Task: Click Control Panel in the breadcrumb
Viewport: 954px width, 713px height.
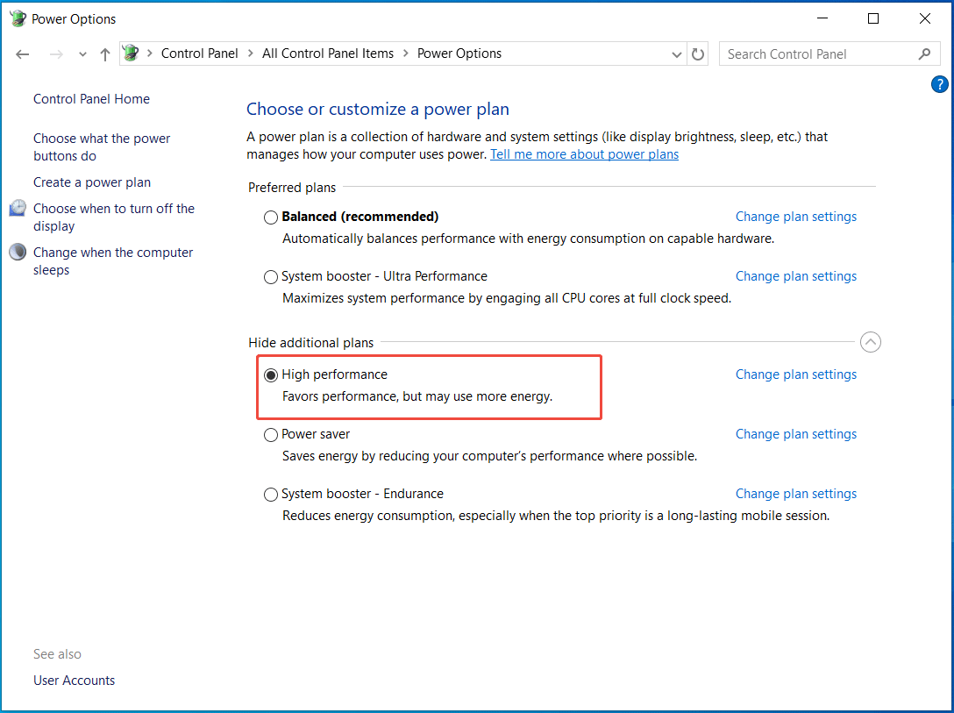Action: tap(199, 53)
